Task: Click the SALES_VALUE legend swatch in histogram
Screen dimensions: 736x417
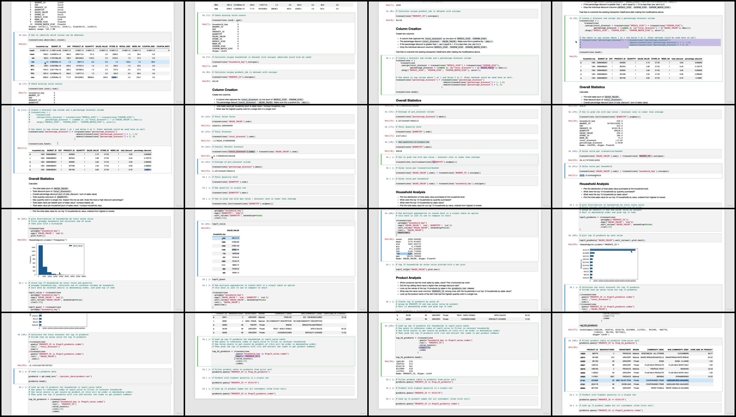Action: [70, 246]
